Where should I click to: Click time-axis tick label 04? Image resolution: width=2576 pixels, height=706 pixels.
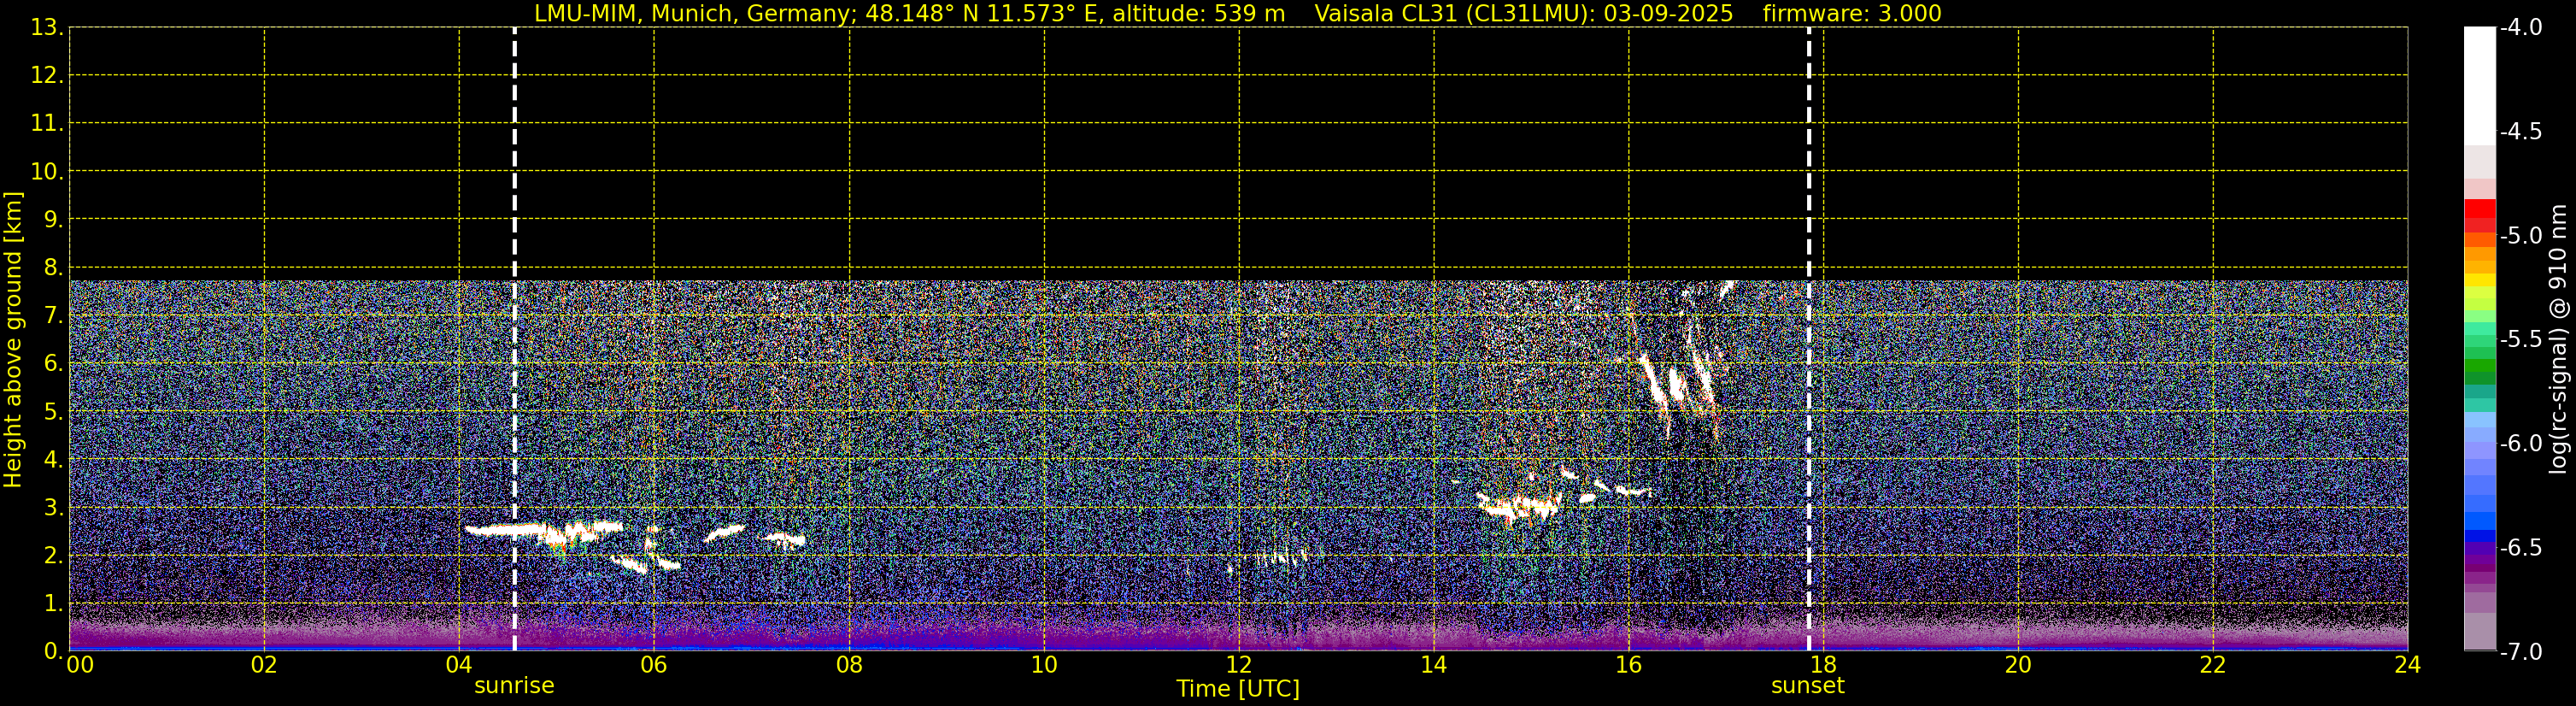click(459, 665)
